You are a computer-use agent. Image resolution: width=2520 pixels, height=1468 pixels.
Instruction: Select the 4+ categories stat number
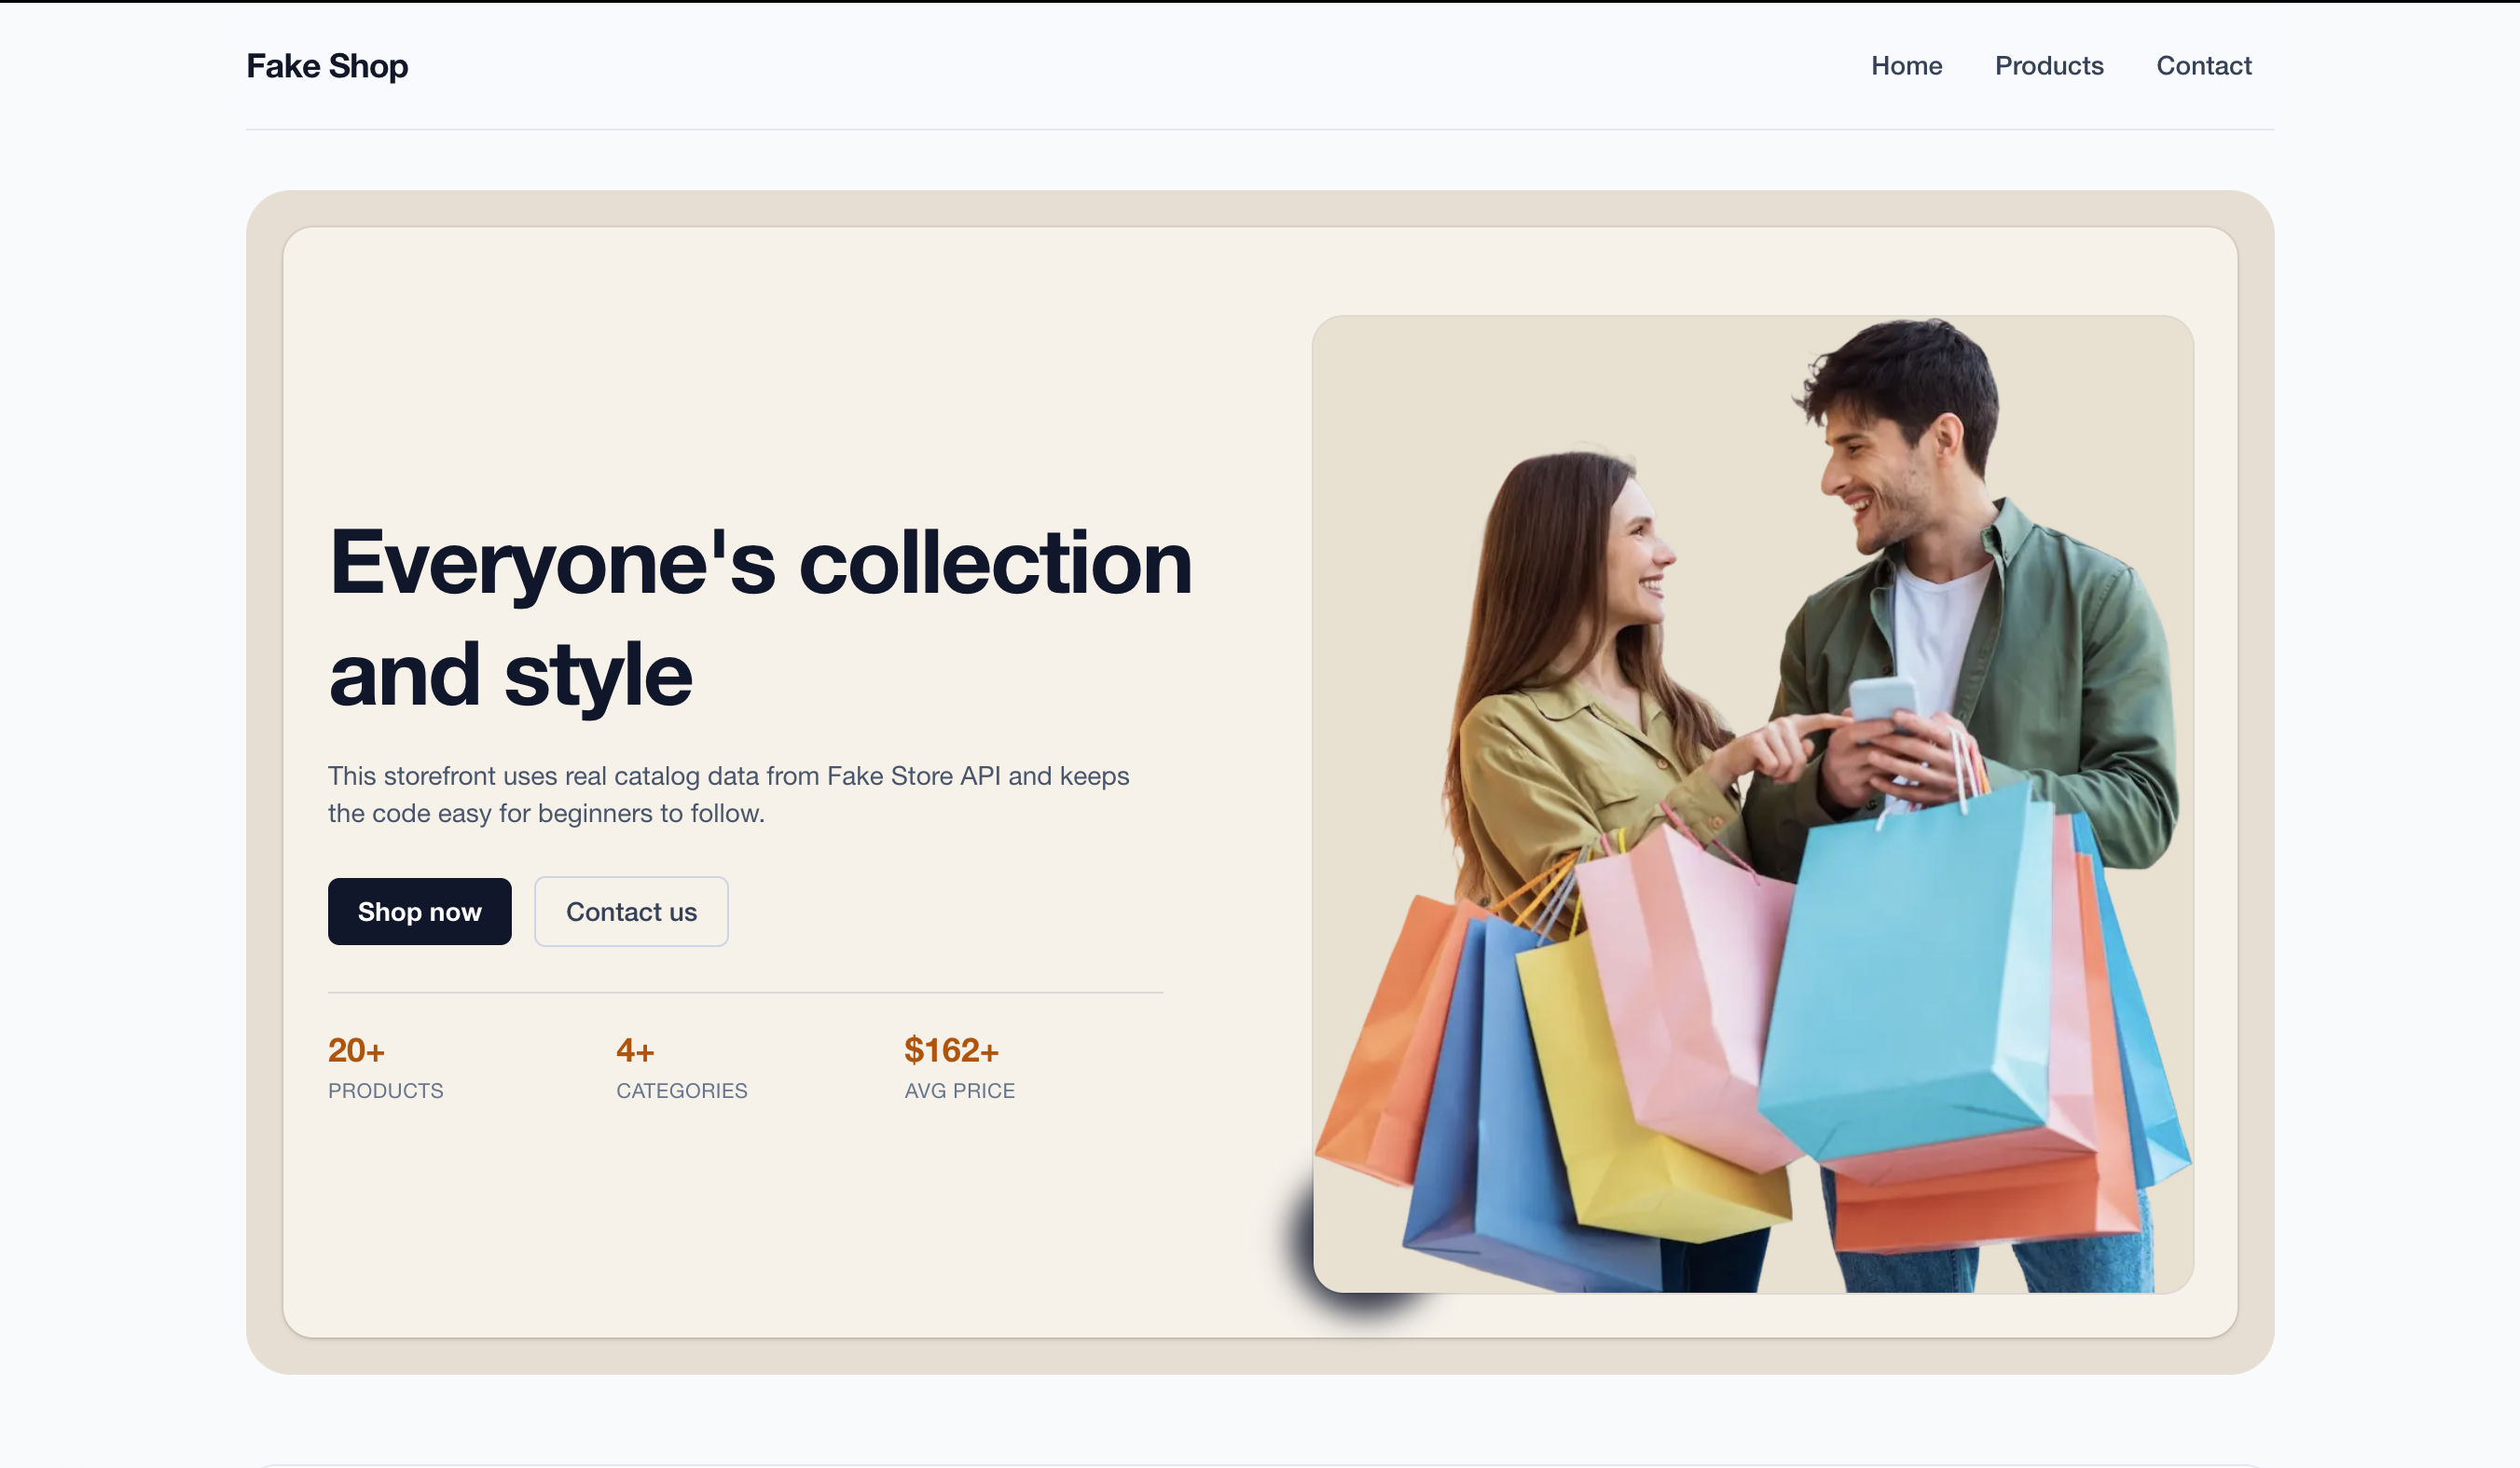635,1050
